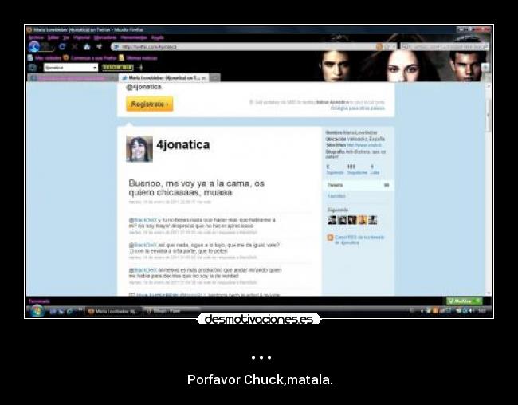The width and height of the screenshot is (518, 405).
Task: Click the Twitter bird favicon in address bar
Action: [116, 47]
